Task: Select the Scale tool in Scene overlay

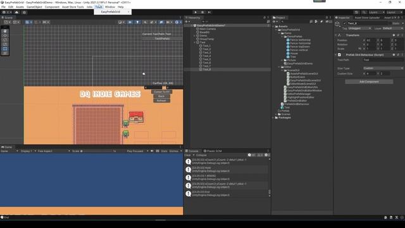Action: pos(5,44)
